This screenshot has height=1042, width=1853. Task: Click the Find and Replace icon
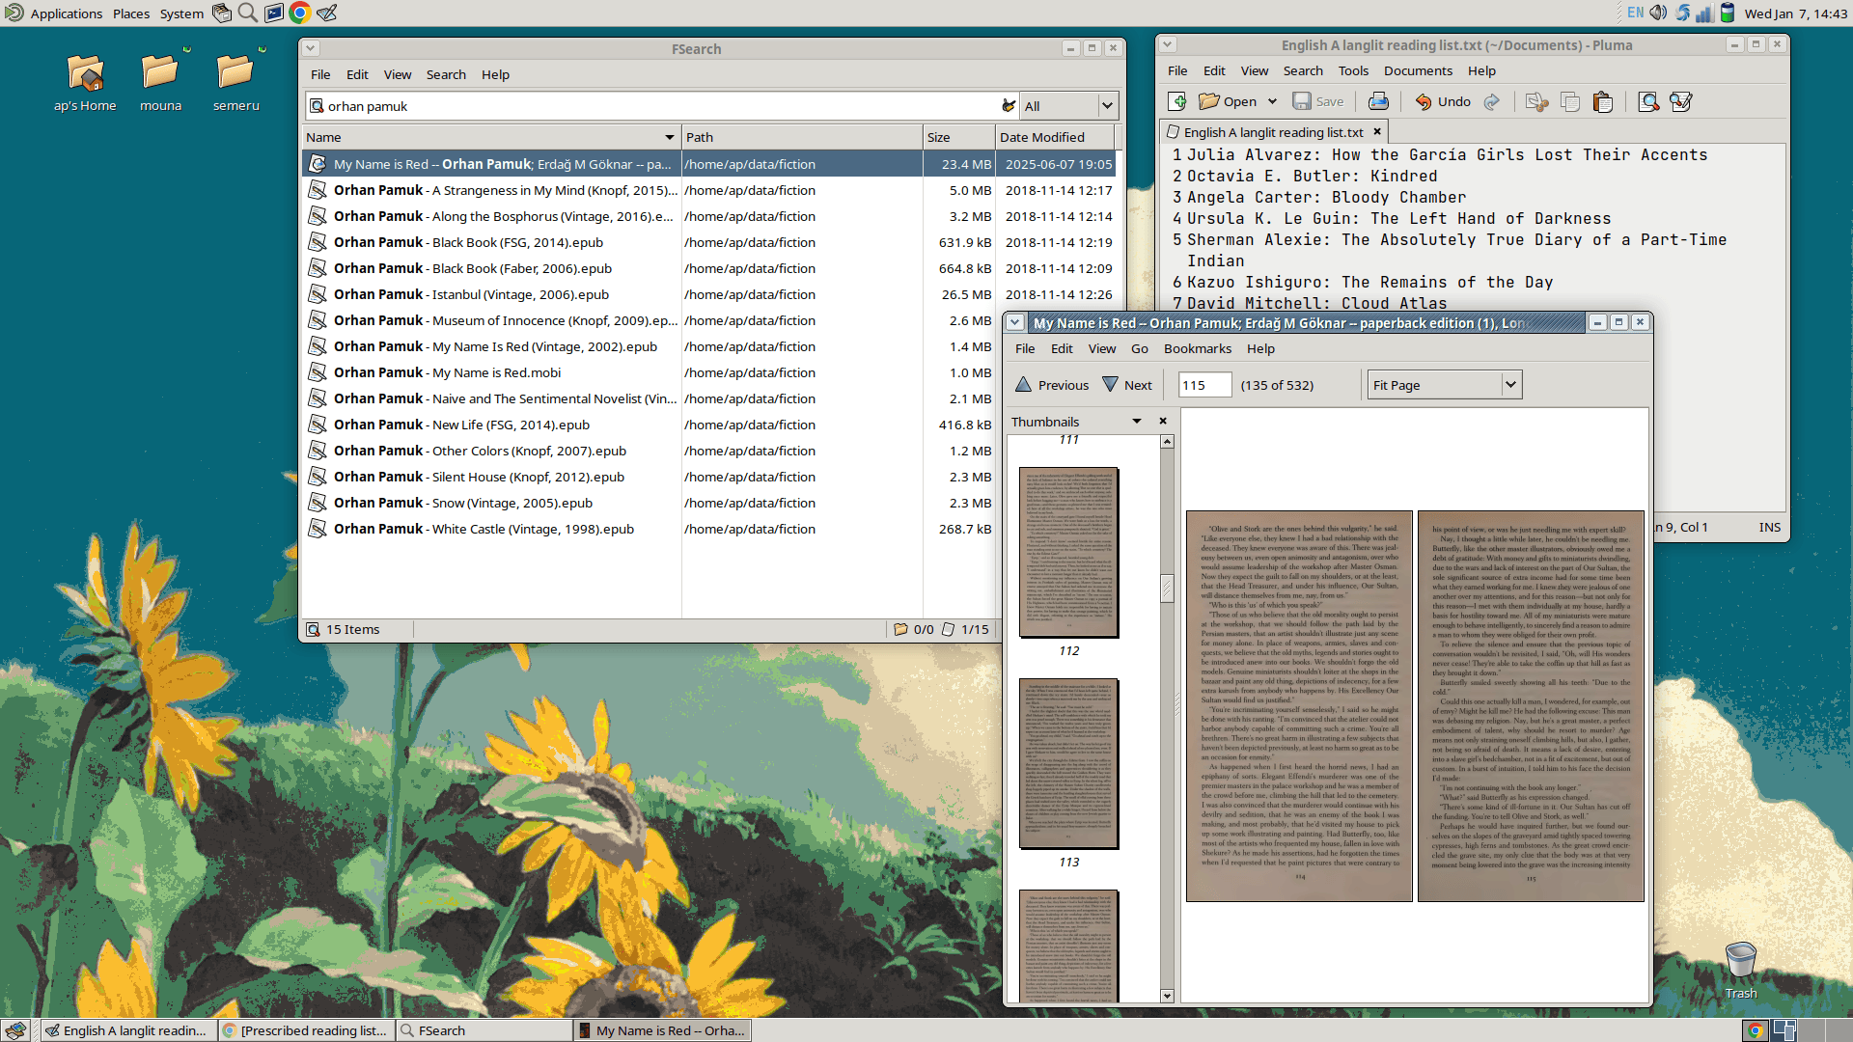[1680, 101]
